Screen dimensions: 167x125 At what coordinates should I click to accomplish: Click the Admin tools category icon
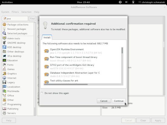(4, 38)
